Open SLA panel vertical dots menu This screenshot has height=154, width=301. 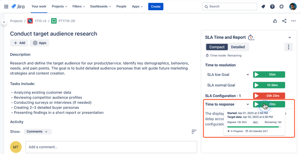[x=289, y=47]
